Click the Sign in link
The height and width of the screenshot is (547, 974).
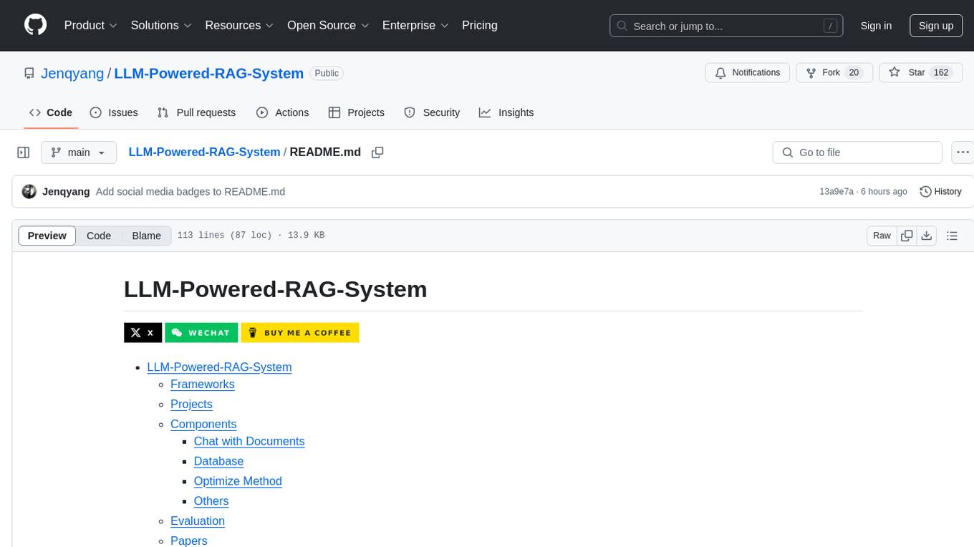(876, 26)
